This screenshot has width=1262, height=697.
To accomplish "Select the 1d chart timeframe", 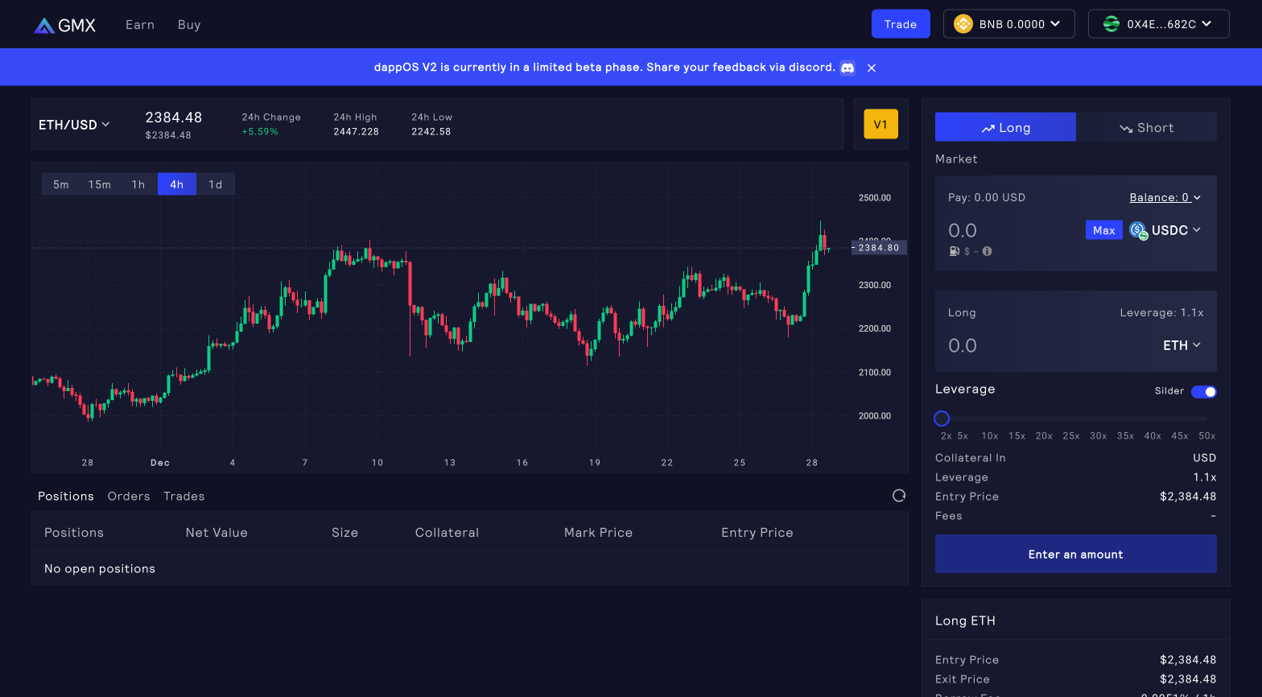I will (x=216, y=184).
